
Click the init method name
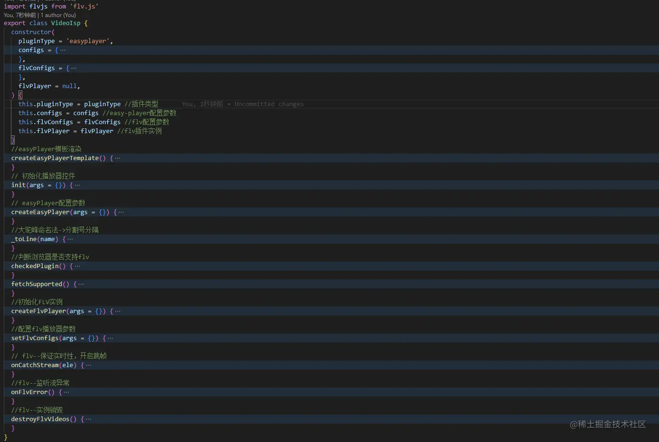pyautogui.click(x=19, y=185)
